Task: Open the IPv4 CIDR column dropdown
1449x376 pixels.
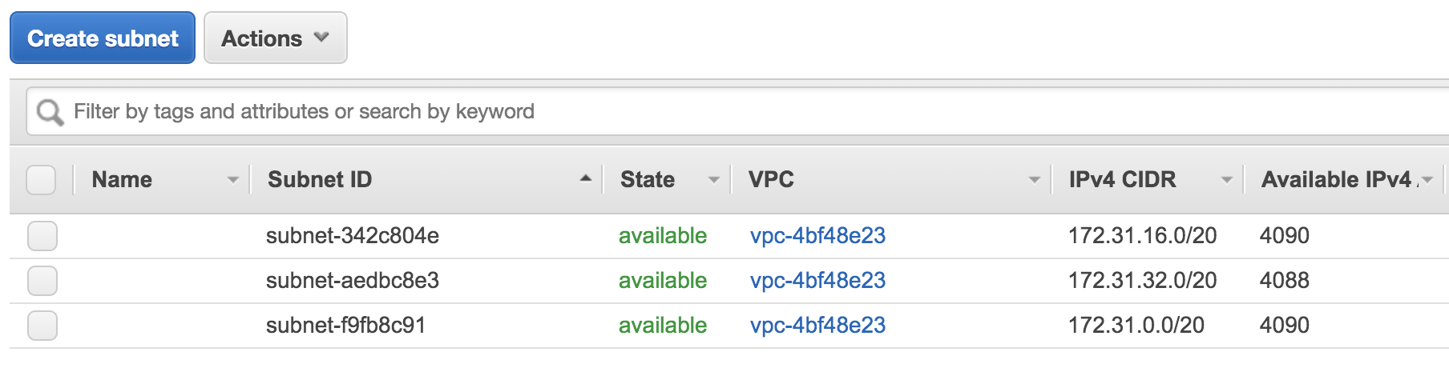Action: pos(1226,180)
